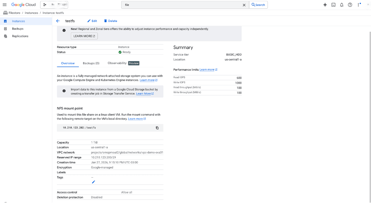This screenshot has width=371, height=203.
Task: Edit the testfs instance
Action: [92, 21]
